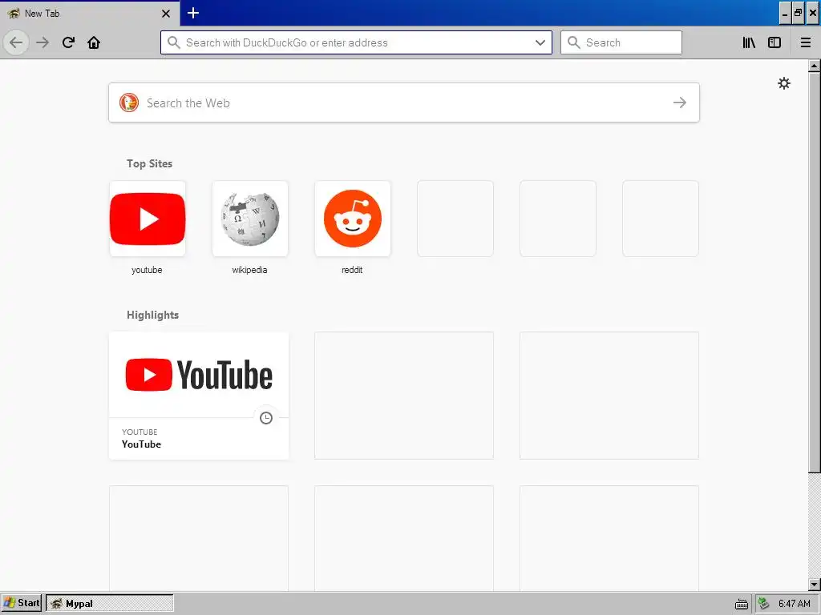Click the vertical scrollbar thumb
Viewport: 821px width, 615px height.
tap(814, 272)
